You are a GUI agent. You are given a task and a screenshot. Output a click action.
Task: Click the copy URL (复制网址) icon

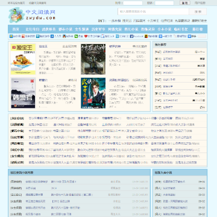click(x=180, y=36)
